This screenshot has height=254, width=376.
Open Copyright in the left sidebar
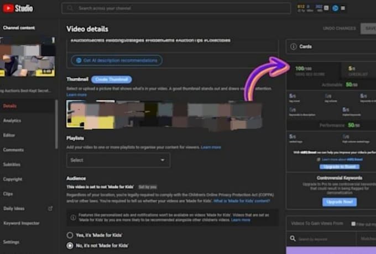[x=13, y=179]
